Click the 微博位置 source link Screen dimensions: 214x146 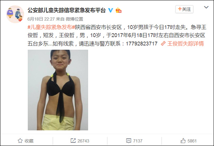click(x=75, y=19)
